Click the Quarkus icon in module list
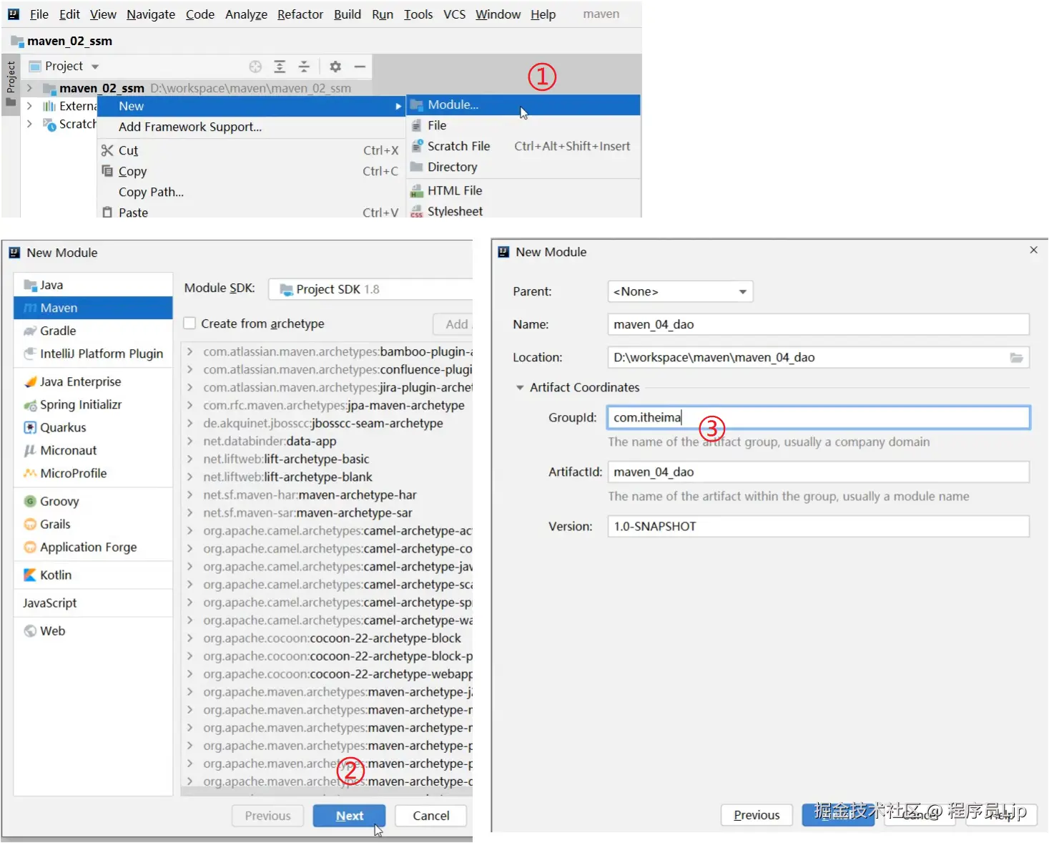1049x843 pixels. pyautogui.click(x=30, y=428)
